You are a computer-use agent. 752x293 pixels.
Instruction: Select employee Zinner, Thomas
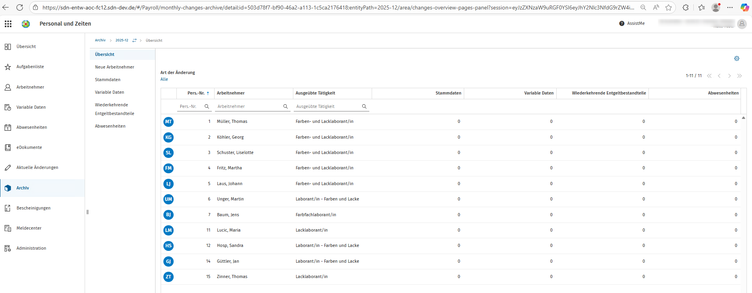[x=232, y=277]
